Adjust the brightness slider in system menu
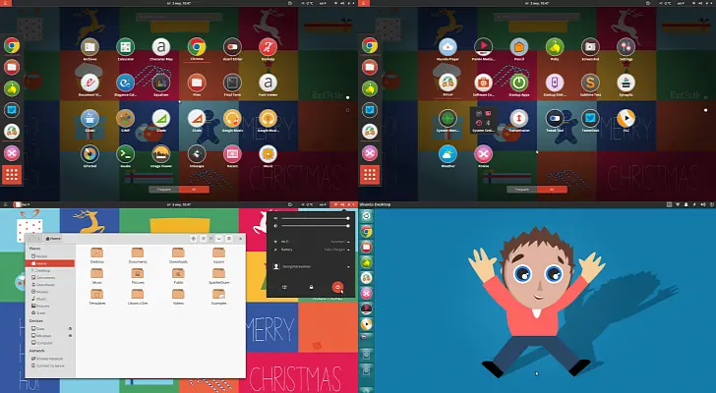716x393 pixels. pos(315,226)
